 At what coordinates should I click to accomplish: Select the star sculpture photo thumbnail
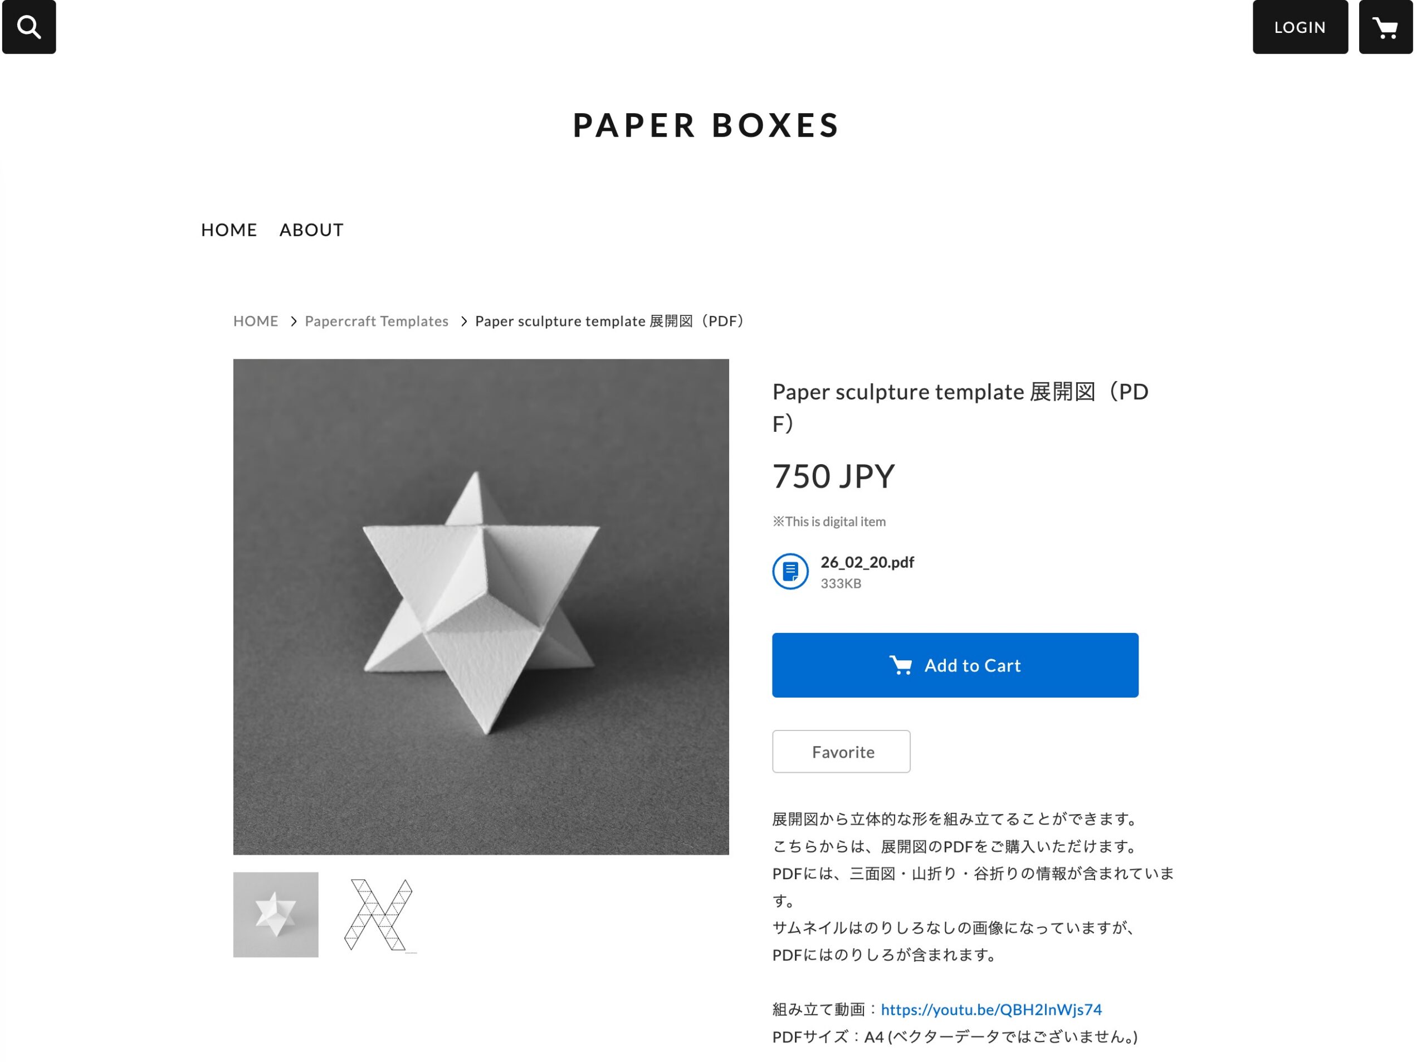[275, 914]
